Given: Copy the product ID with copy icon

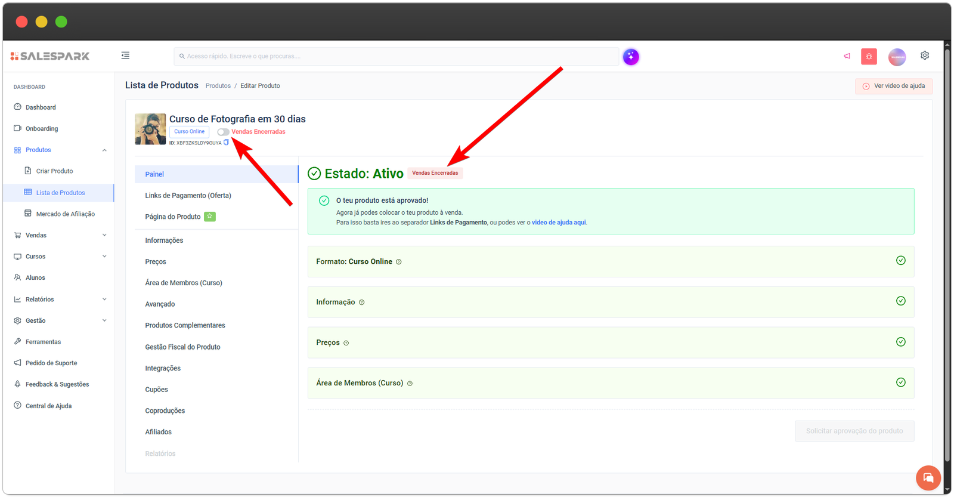Looking at the screenshot, I should pyautogui.click(x=226, y=143).
